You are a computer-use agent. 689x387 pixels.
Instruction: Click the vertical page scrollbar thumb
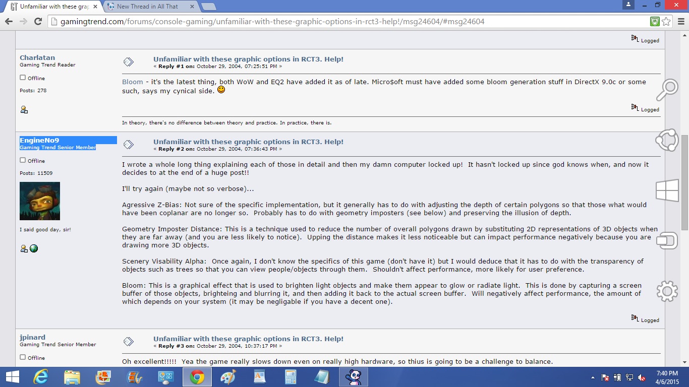coord(684,182)
